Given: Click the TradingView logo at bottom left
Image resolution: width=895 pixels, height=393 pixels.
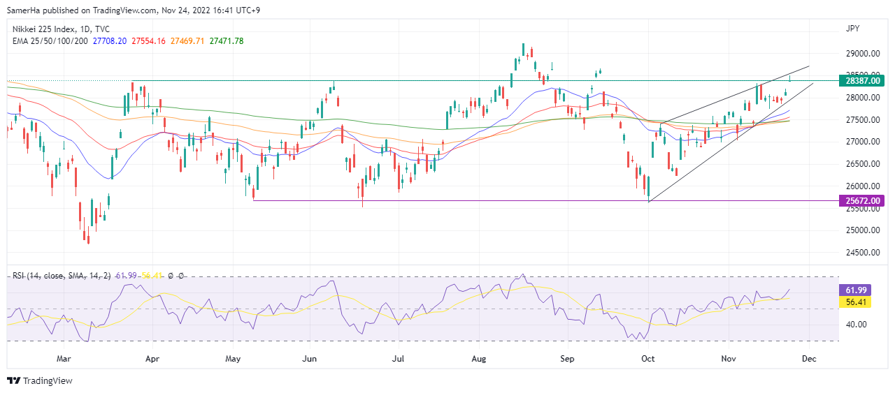Looking at the screenshot, I should (40, 380).
